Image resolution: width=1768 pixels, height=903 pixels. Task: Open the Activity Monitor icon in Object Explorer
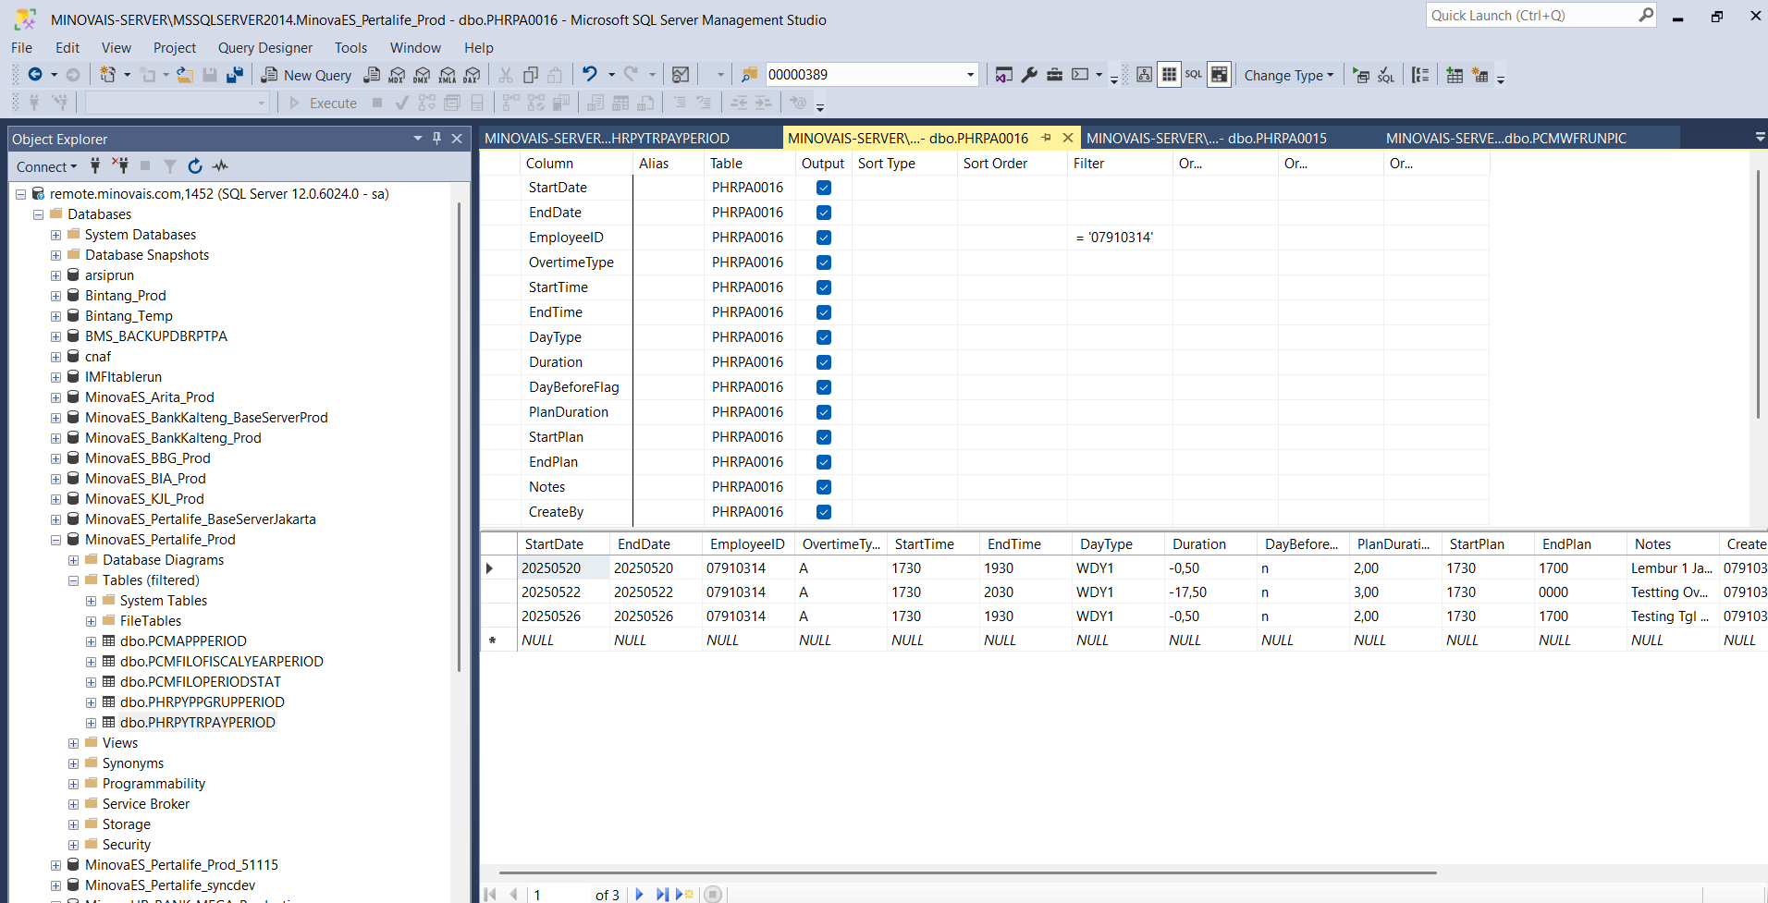pyautogui.click(x=220, y=166)
